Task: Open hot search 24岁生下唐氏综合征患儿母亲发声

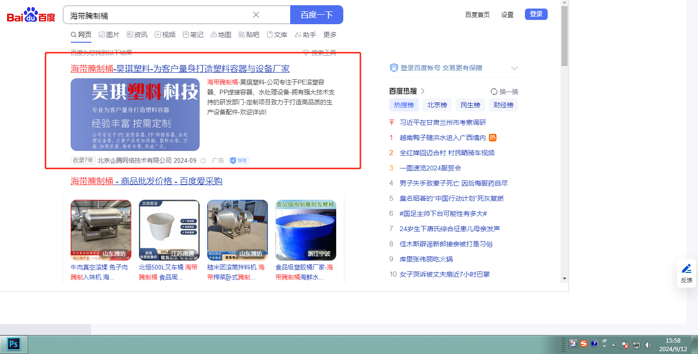Action: click(x=450, y=229)
